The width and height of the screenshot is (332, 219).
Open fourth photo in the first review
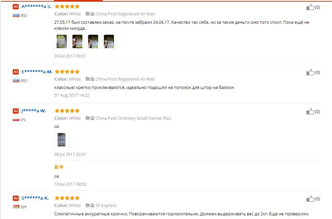tap(109, 41)
